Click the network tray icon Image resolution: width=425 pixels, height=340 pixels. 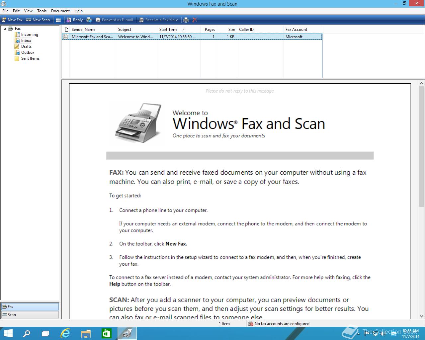375,333
